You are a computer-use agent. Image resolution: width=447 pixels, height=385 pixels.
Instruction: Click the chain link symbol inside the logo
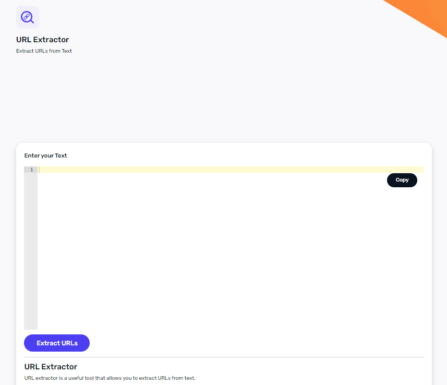click(x=26, y=16)
